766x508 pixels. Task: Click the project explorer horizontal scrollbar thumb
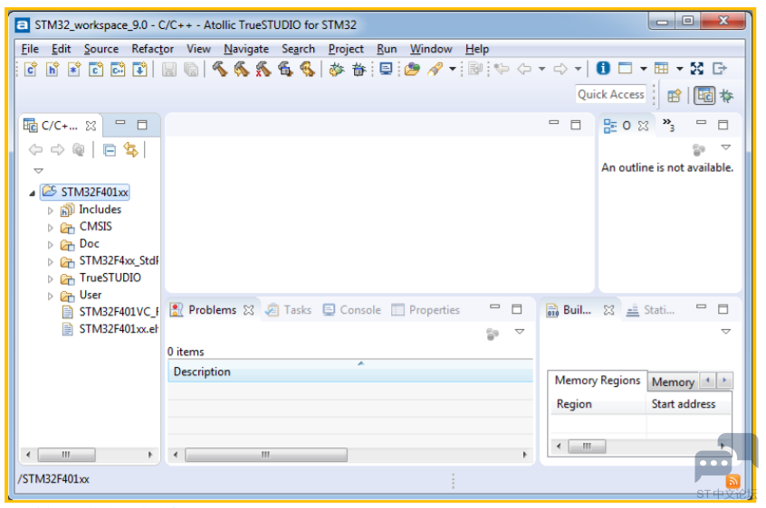(66, 455)
